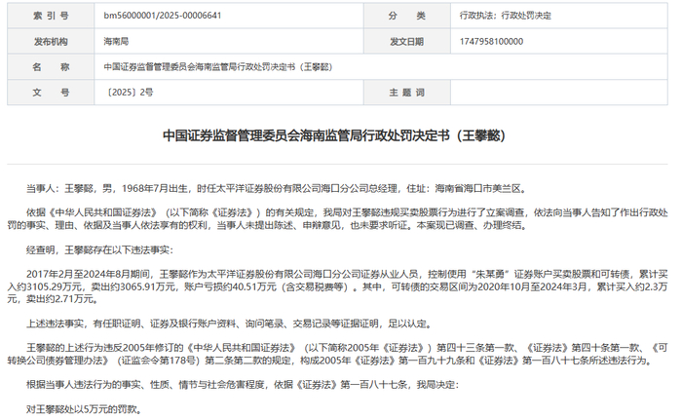This screenshot has width=682, height=419.
Task: Click the paragraph beginning 2017年2月至2024年8月期间
Action: click(x=337, y=286)
